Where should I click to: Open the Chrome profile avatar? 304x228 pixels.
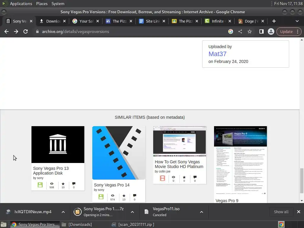tap(271, 31)
